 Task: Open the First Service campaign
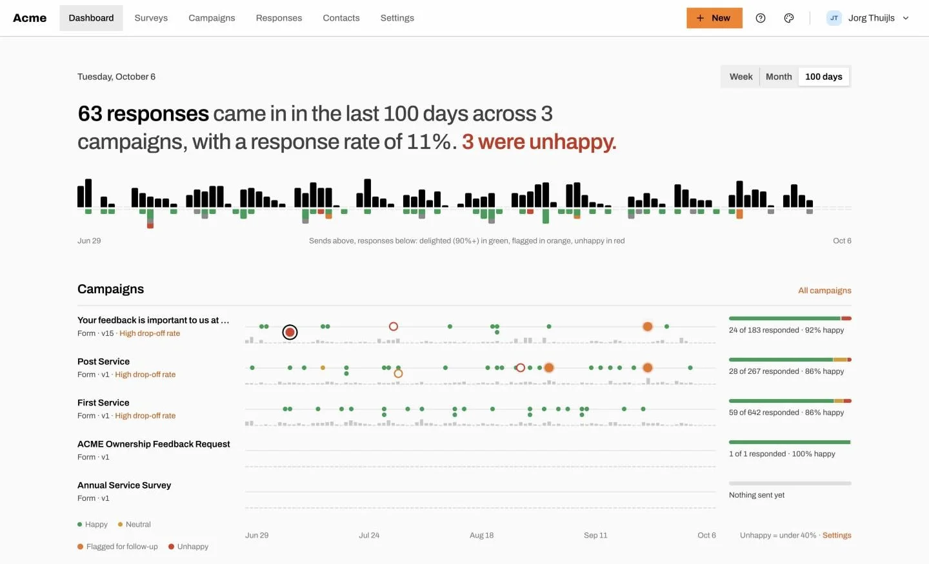[x=103, y=403]
